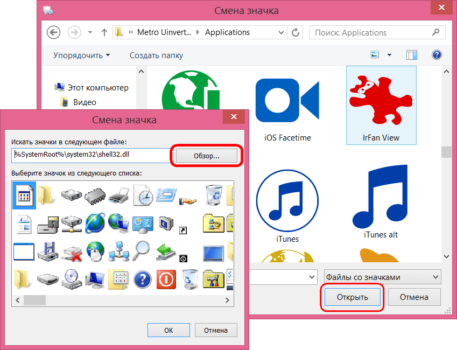Image resolution: width=457 pixels, height=350 pixels.
Task: Pick the blue question mark help icon
Action: coord(143,279)
